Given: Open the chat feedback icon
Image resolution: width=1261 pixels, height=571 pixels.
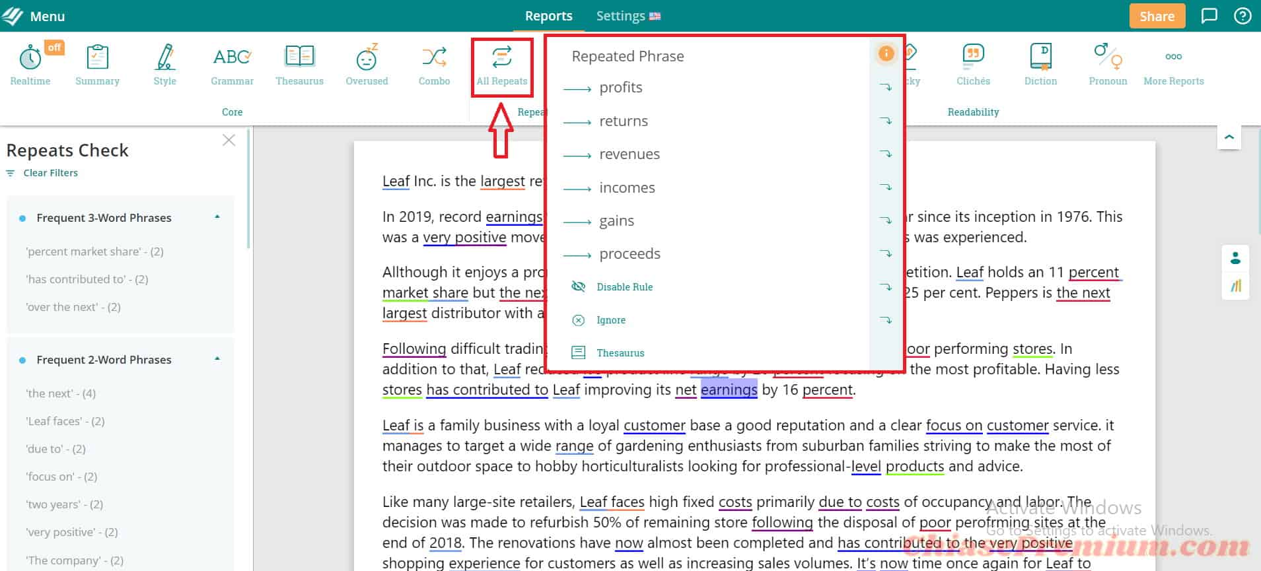Looking at the screenshot, I should point(1209,16).
